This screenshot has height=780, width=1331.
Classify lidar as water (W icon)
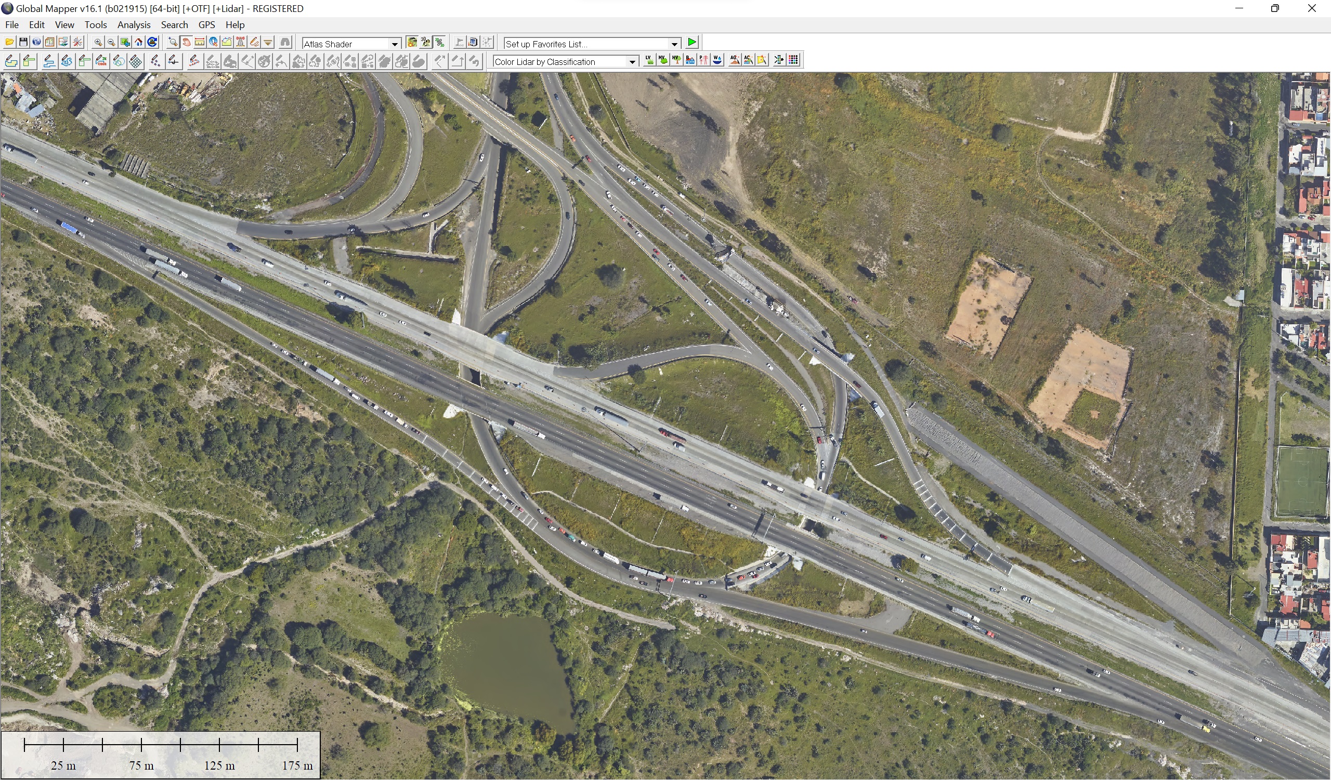(717, 60)
